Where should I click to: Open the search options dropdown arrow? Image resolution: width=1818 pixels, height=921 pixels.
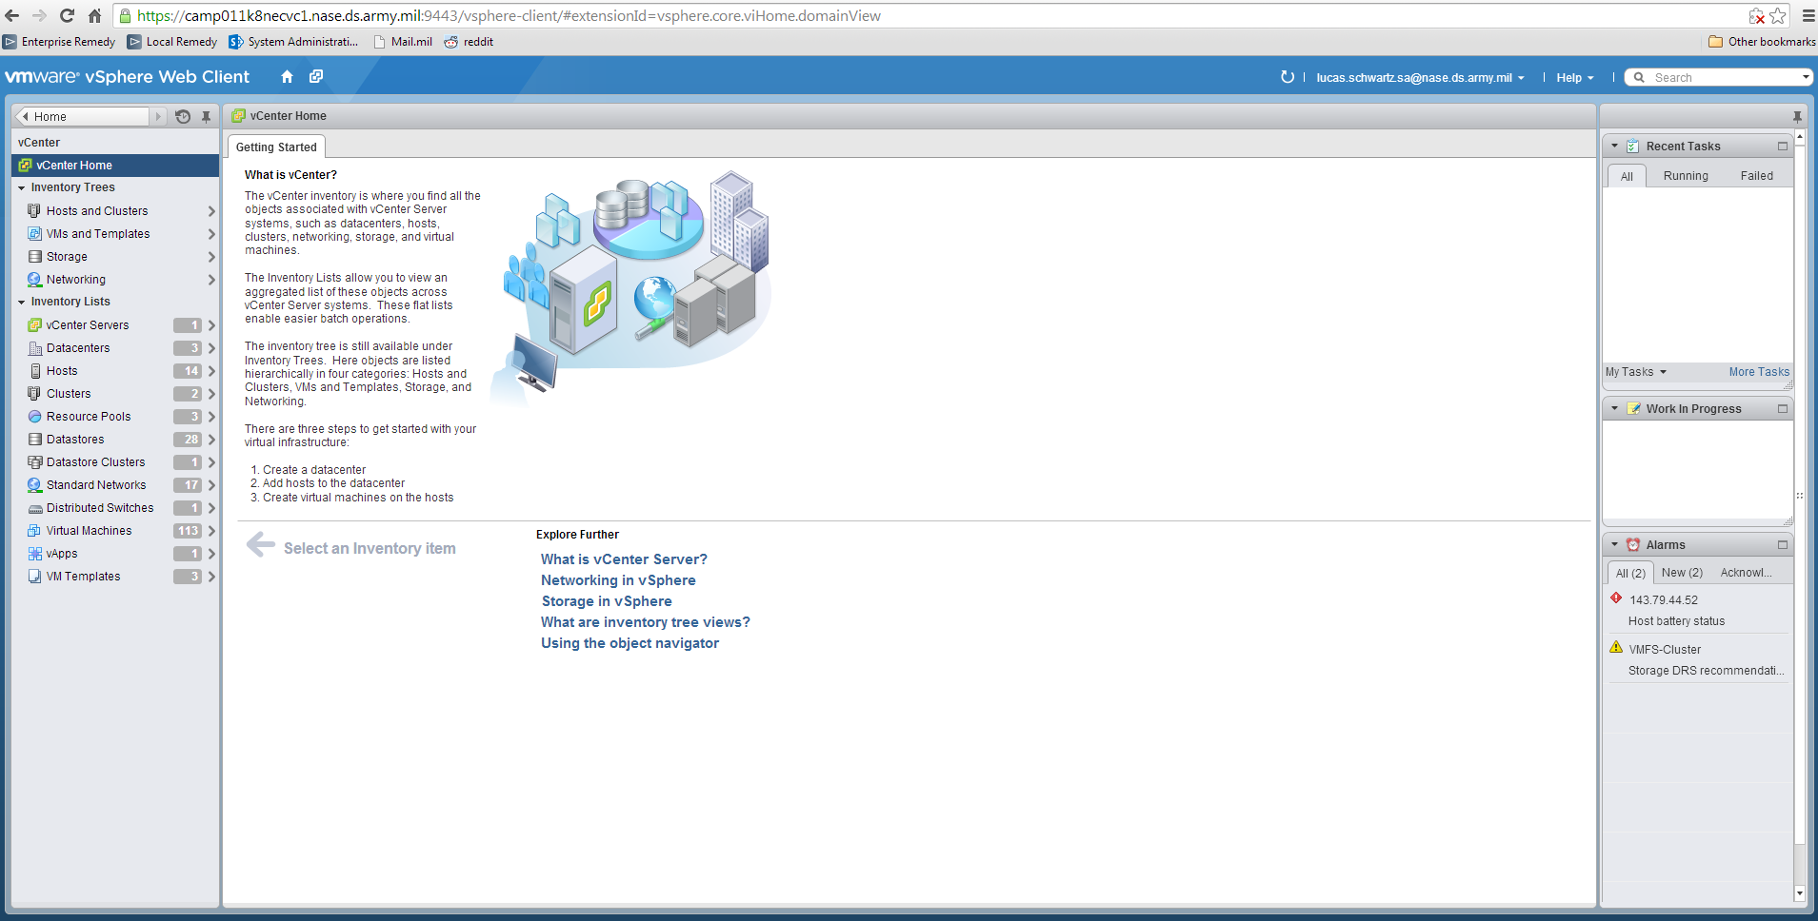coord(1806,77)
